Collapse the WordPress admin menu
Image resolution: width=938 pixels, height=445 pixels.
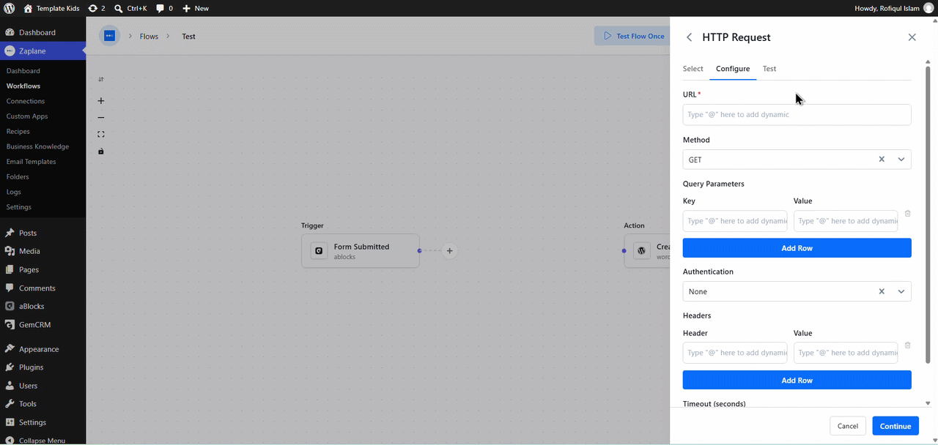pos(43,440)
